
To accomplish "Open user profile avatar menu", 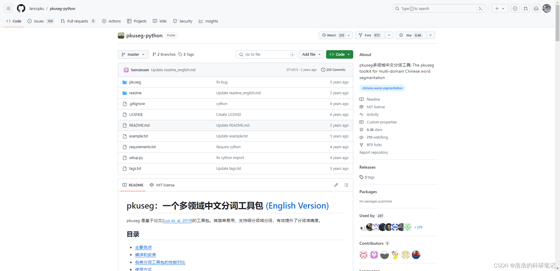I will 547,8.
